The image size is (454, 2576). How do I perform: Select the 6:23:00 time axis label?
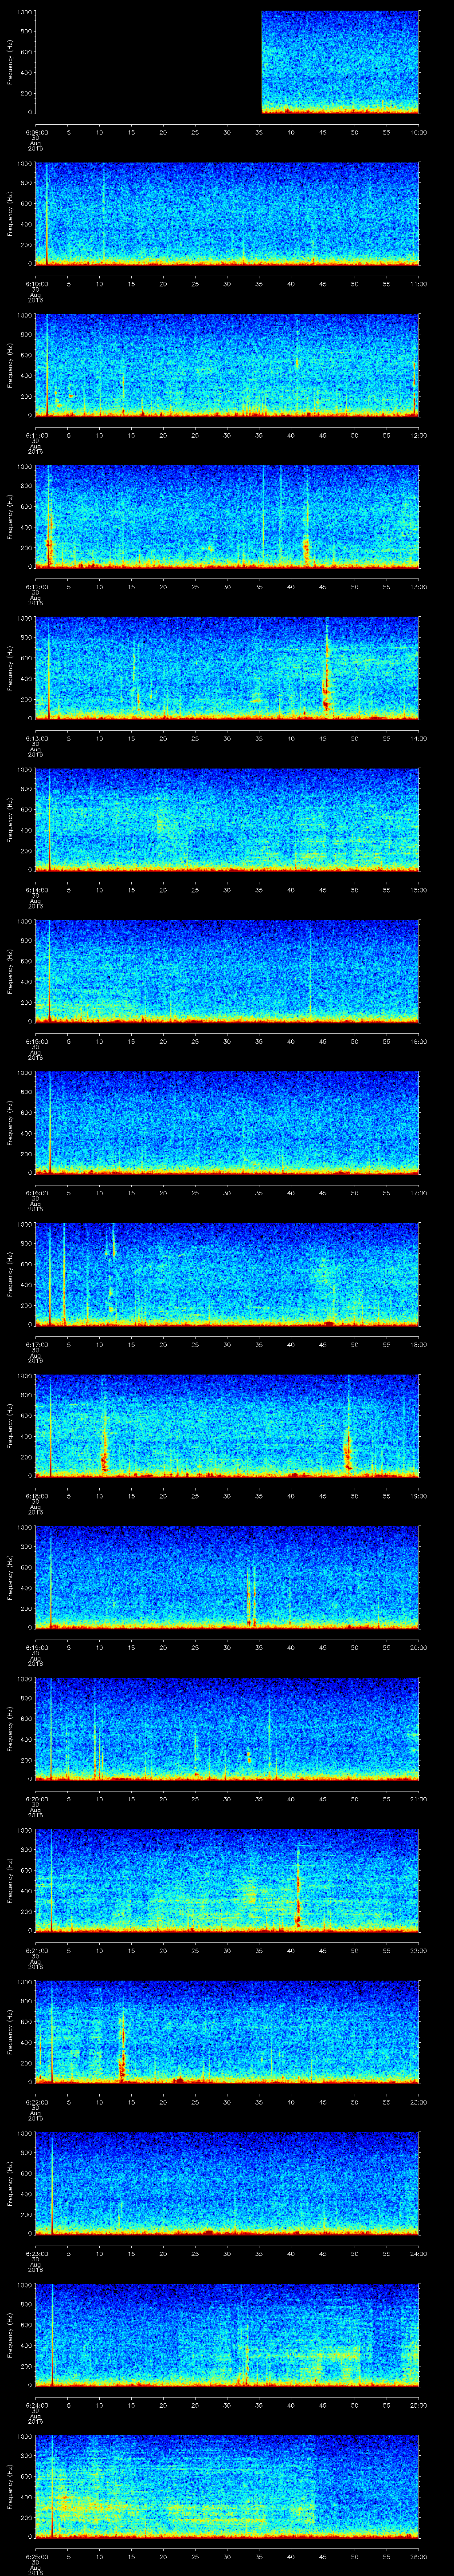[x=36, y=2254]
